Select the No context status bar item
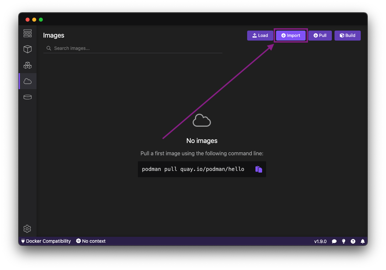The image size is (386, 270). [x=91, y=241]
